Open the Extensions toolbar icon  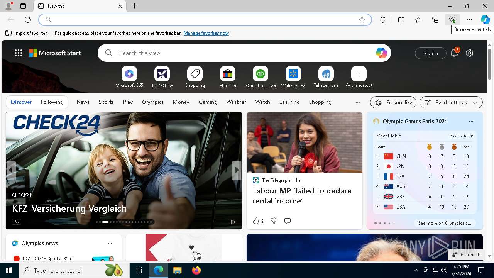tap(382, 20)
